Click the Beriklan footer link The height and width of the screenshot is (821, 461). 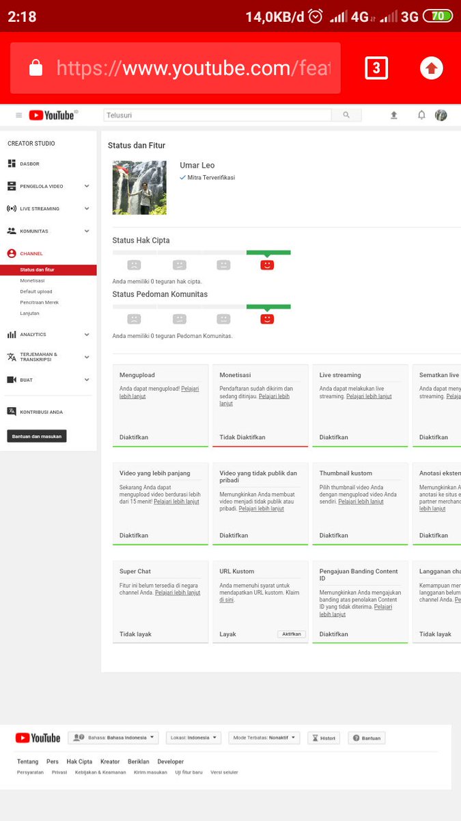tap(139, 761)
